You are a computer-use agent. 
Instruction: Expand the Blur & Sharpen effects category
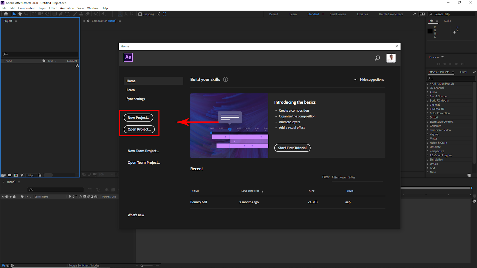click(439, 96)
